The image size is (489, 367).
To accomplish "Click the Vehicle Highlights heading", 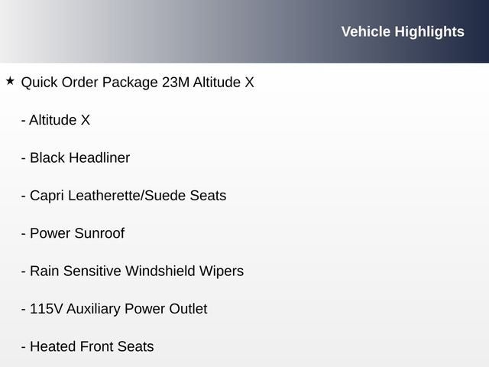I will click(x=402, y=31).
